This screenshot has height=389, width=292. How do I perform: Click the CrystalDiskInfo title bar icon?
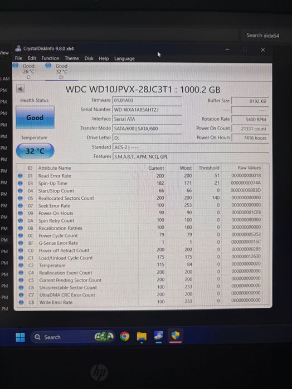(18, 48)
